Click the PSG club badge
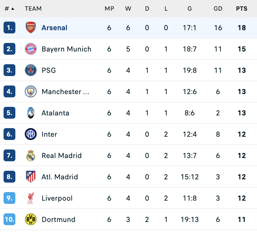The width and height of the screenshot is (257, 232). coord(31,70)
